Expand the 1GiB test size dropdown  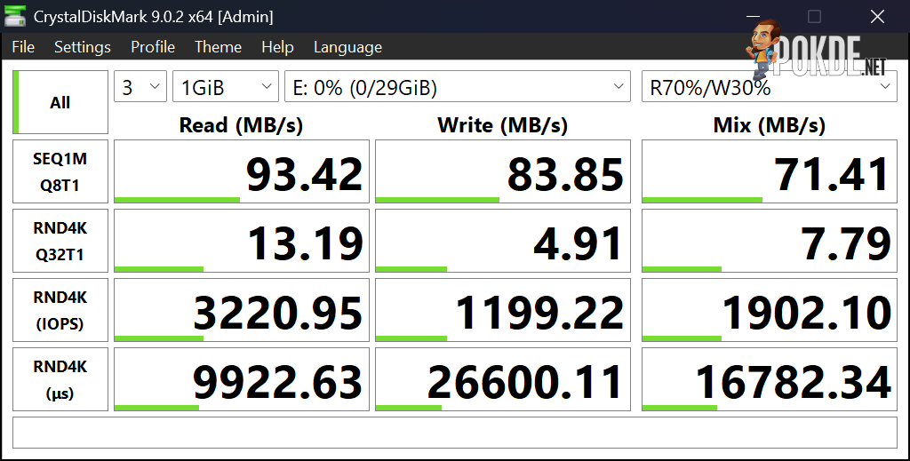tap(226, 87)
